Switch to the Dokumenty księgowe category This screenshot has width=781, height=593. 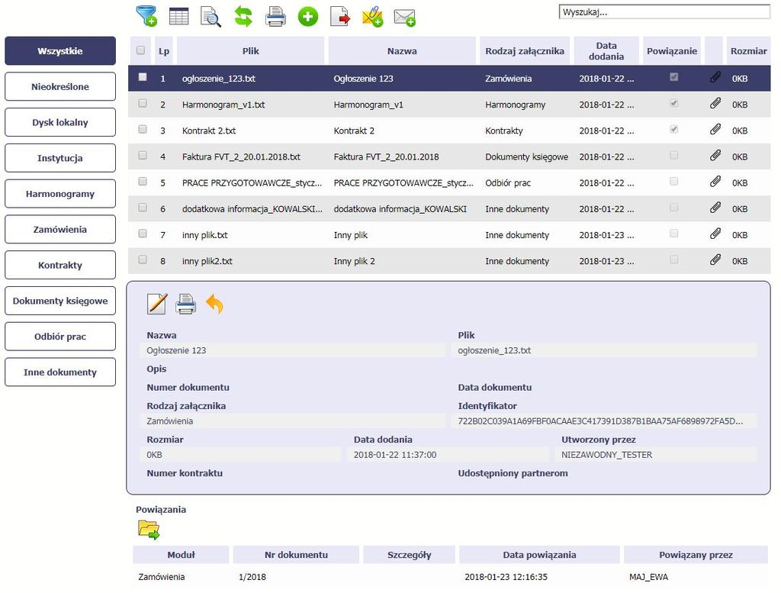[60, 301]
